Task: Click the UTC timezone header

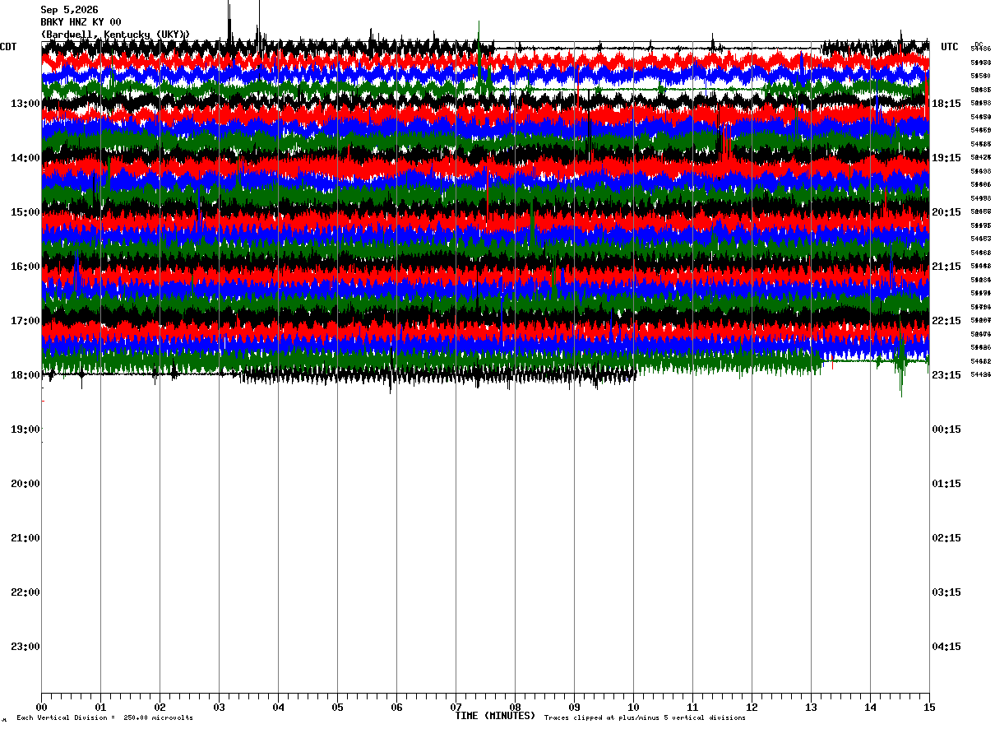Action: (950, 47)
